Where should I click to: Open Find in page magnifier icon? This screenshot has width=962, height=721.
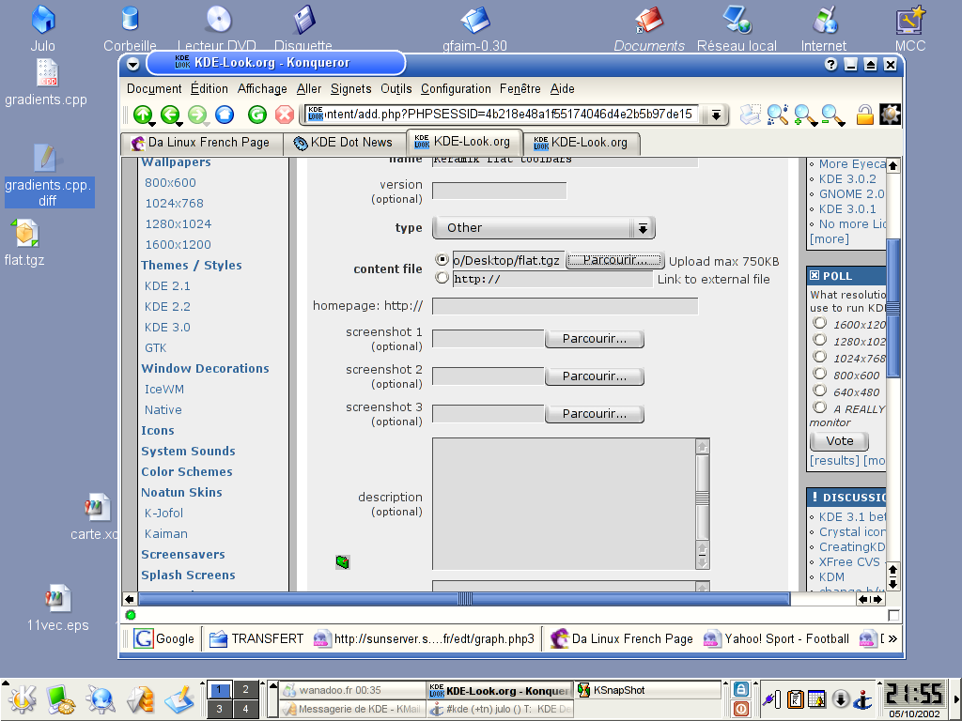pyautogui.click(x=777, y=114)
